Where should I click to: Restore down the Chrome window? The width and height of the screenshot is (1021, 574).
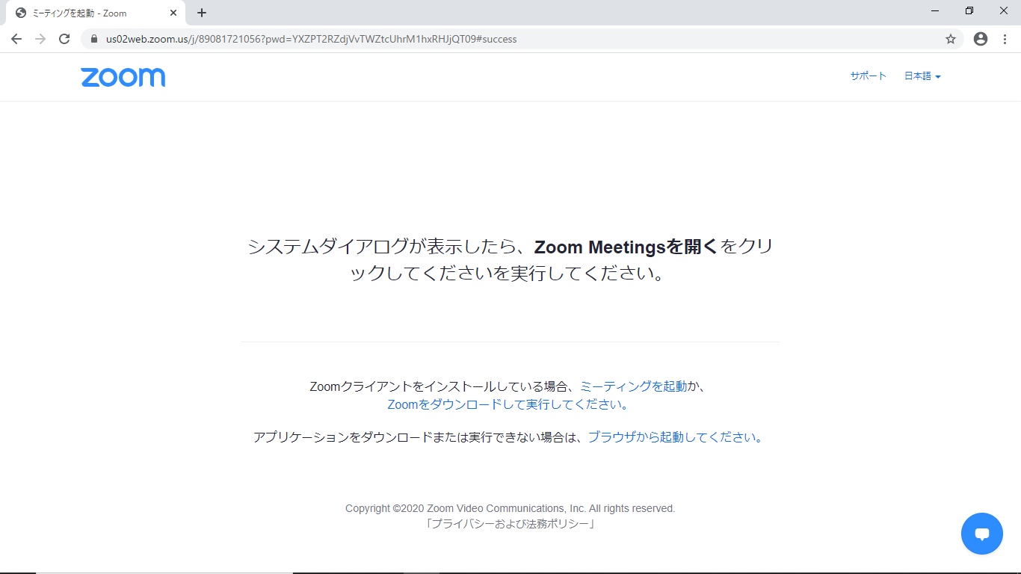969,11
